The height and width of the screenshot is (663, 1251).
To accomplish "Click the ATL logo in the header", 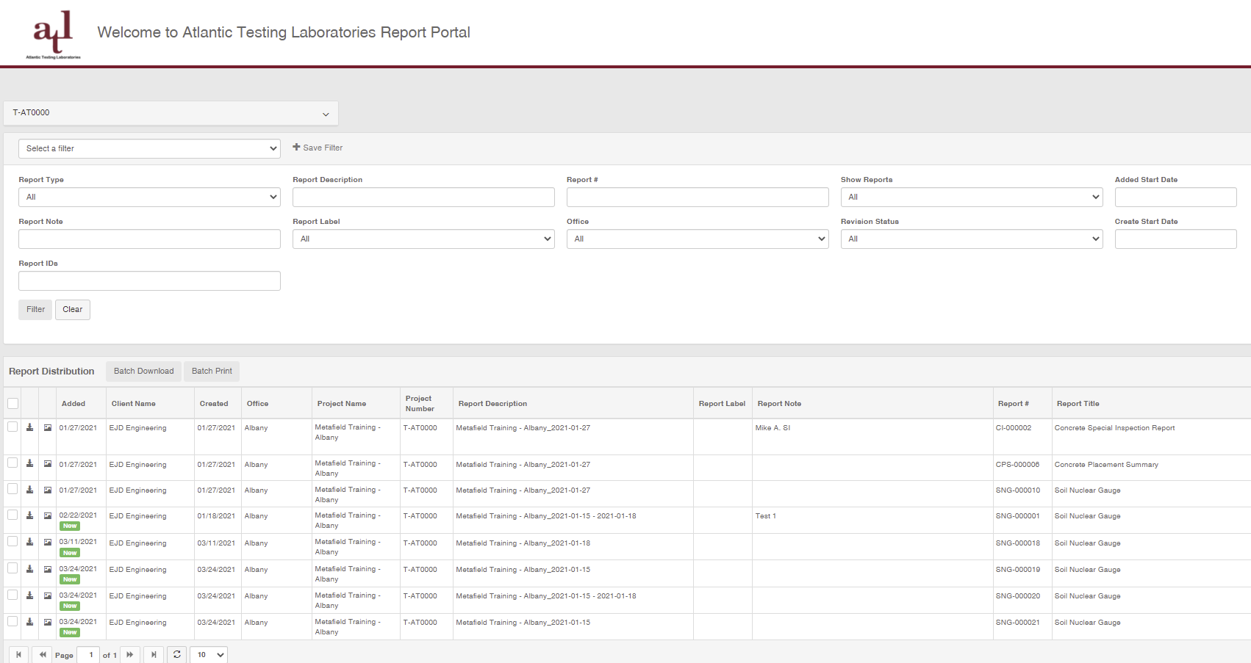I will point(52,33).
